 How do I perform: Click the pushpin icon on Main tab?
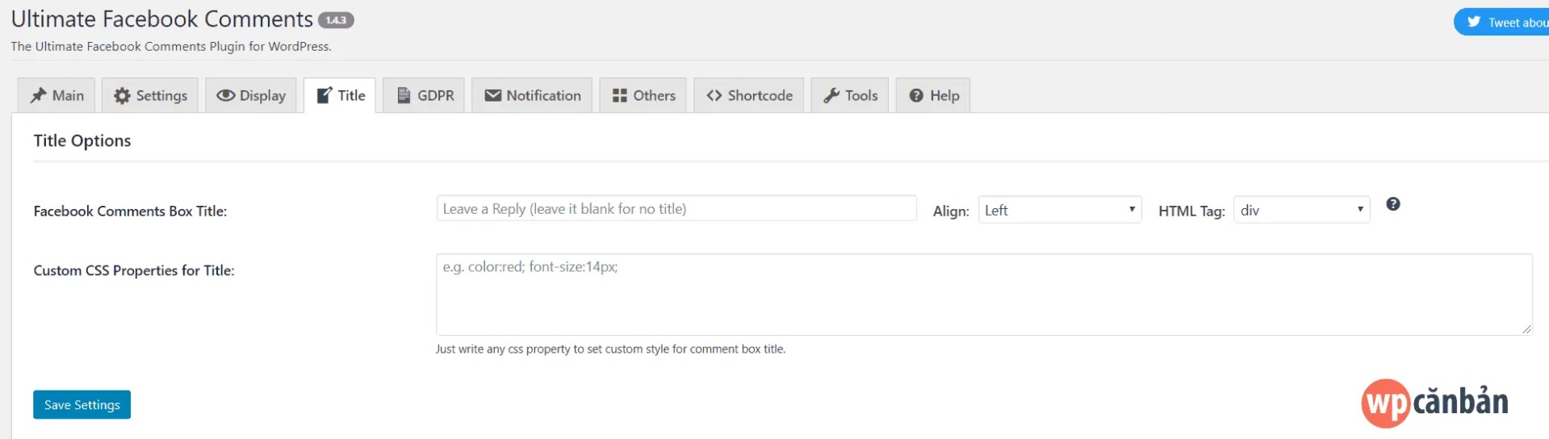click(x=38, y=96)
